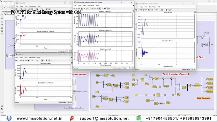Open Triggers icon in Grid Voltage scope

(105, 8)
